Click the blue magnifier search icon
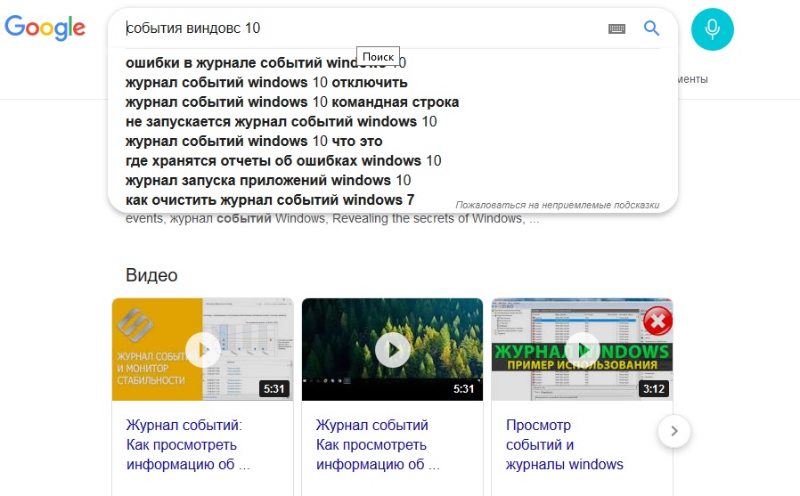Screen dimensions: 800x496 coord(651,28)
